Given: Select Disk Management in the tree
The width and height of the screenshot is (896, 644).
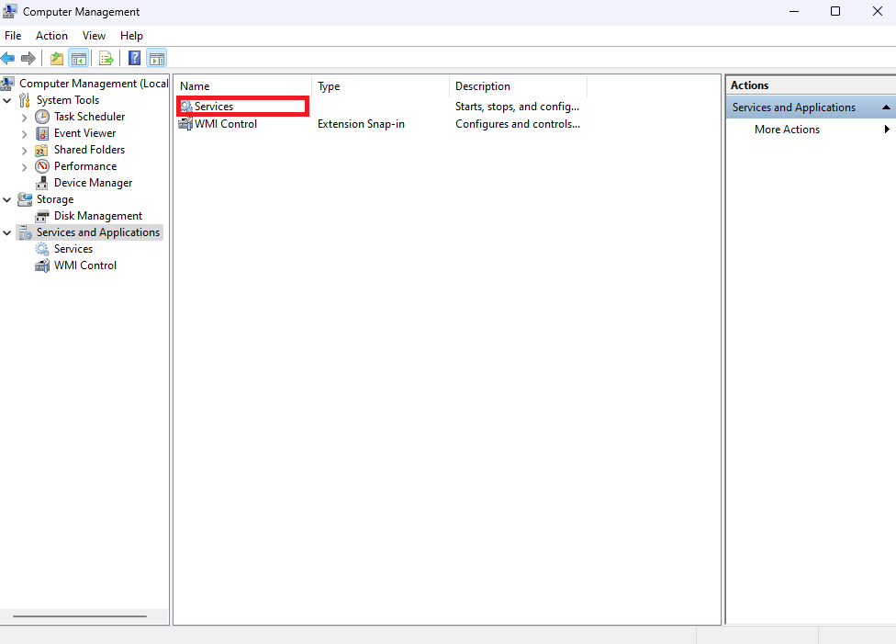Looking at the screenshot, I should pos(97,216).
